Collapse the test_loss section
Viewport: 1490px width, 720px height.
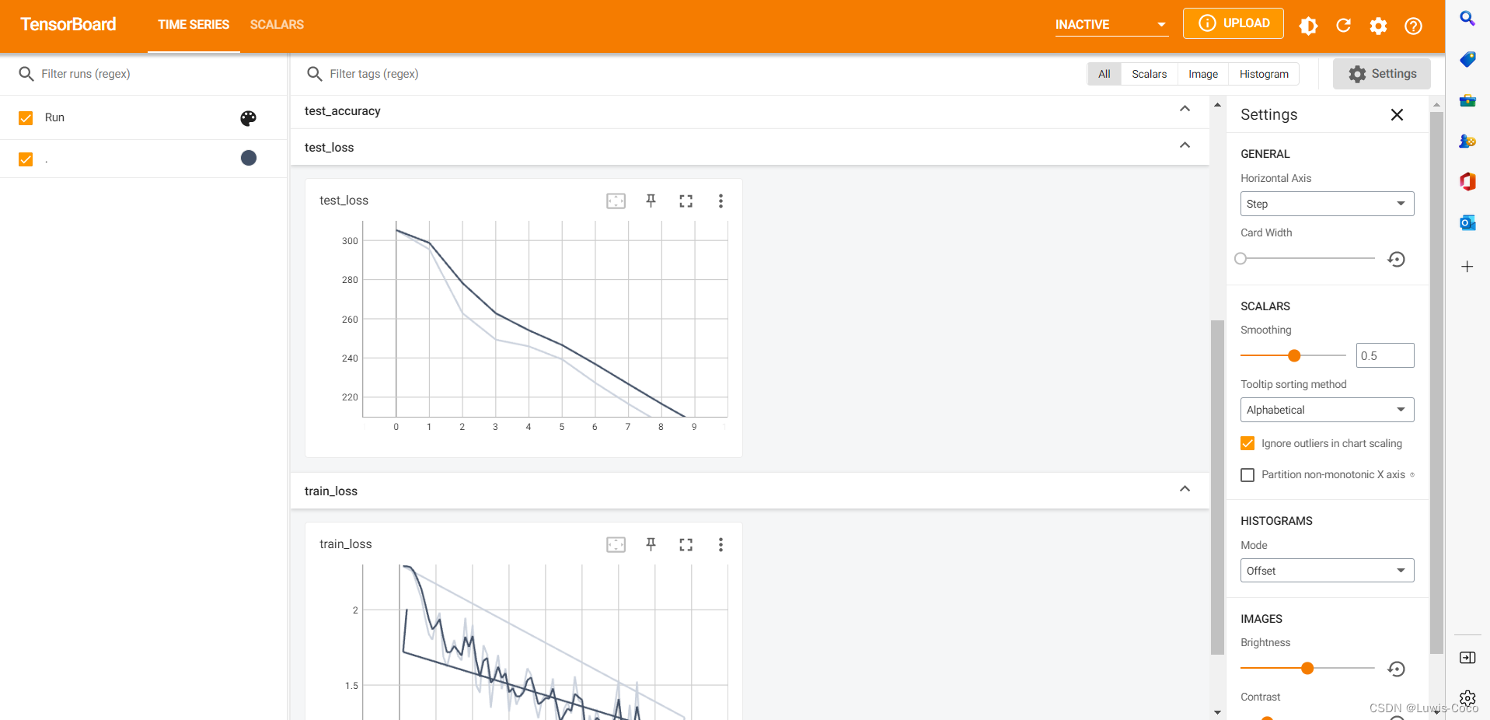(x=1185, y=145)
